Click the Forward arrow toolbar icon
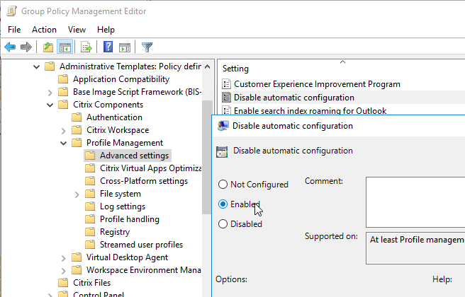465x297 pixels. point(26,47)
